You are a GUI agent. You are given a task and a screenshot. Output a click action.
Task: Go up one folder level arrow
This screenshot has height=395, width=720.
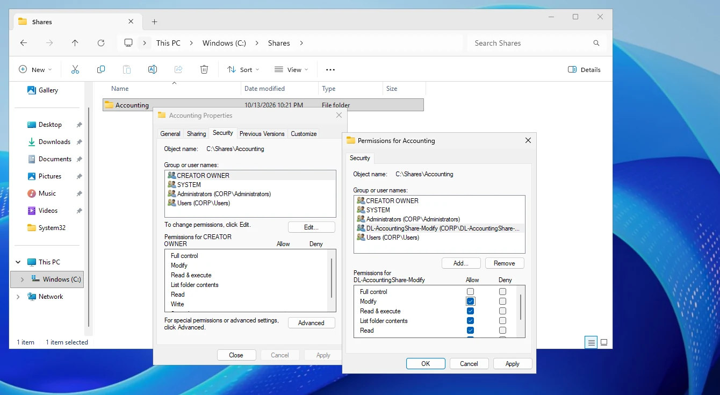(x=75, y=43)
